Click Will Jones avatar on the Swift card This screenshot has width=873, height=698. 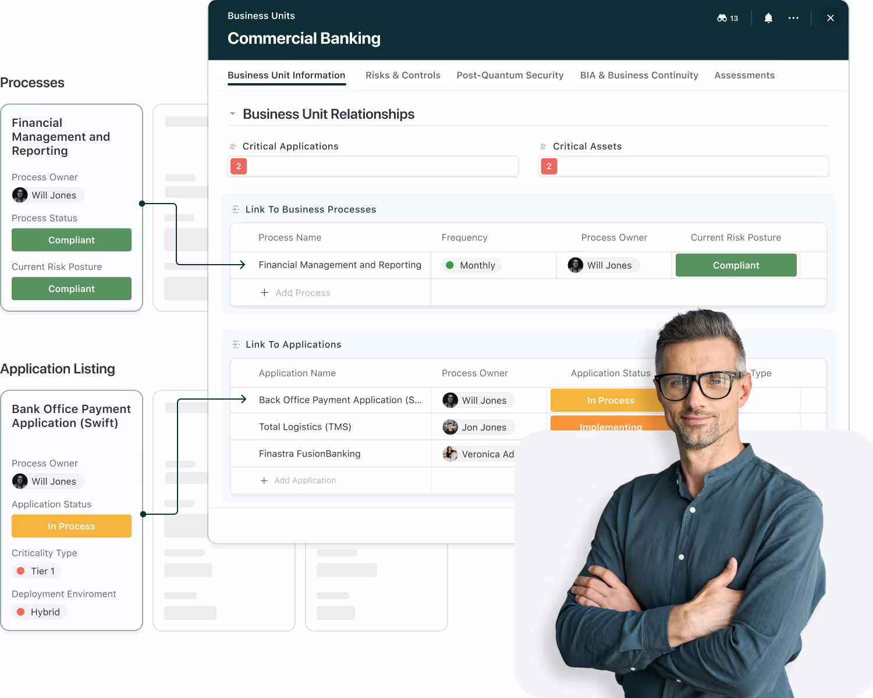click(x=20, y=482)
